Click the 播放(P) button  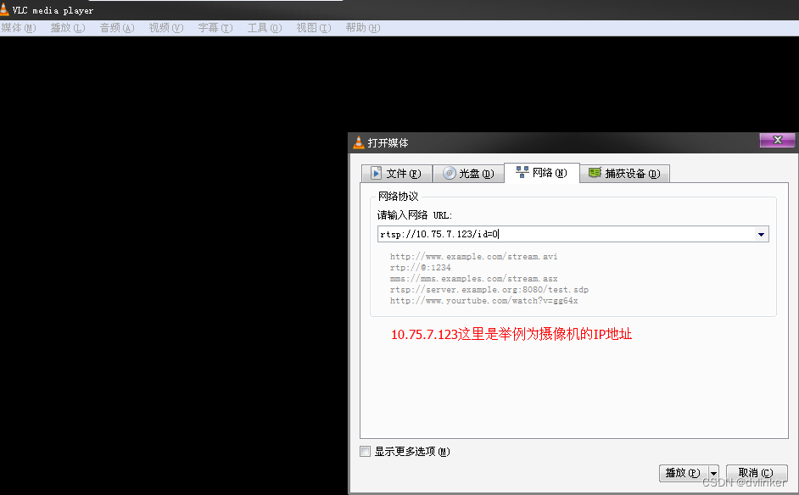tap(684, 473)
